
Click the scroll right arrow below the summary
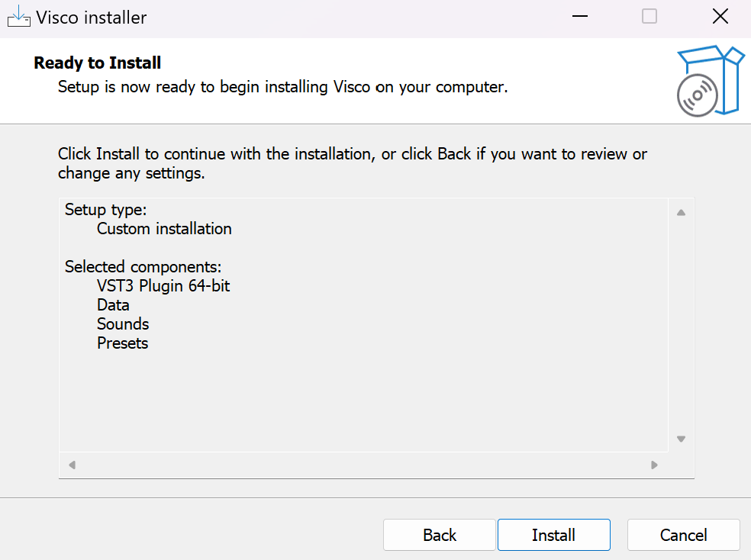pos(654,465)
